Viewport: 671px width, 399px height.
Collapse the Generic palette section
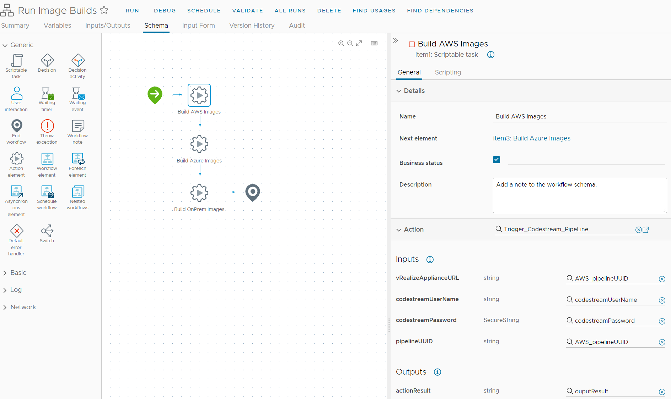5,45
